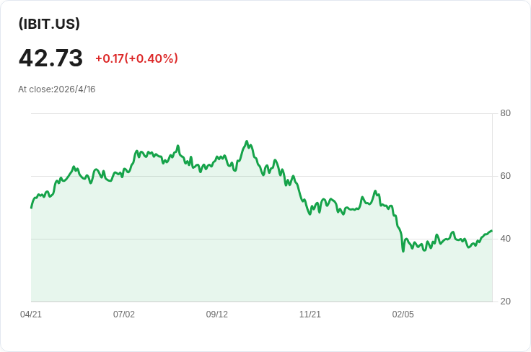The image size is (531, 352).
Task: Select the latest point ending the price line
Action: [x=491, y=231]
